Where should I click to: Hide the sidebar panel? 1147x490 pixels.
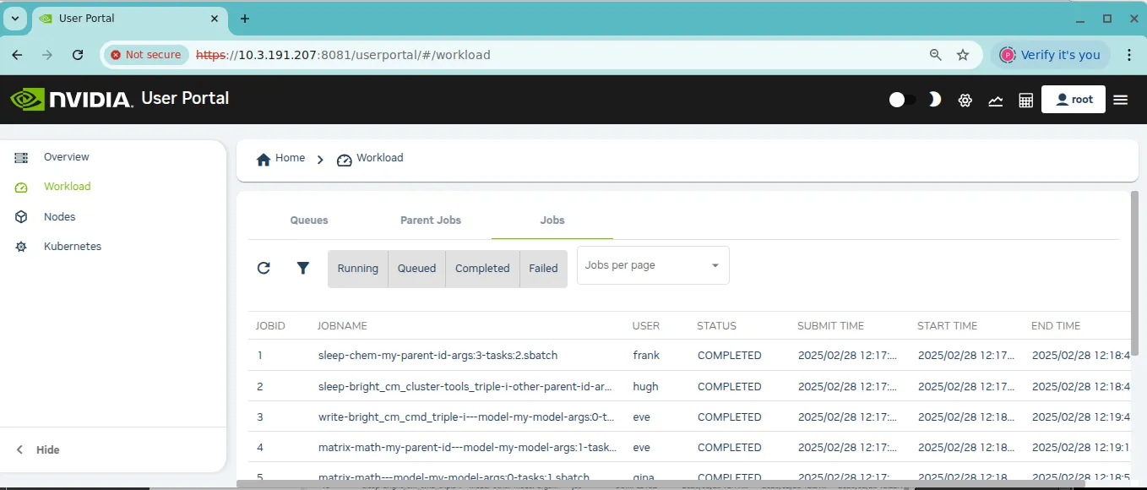39,449
